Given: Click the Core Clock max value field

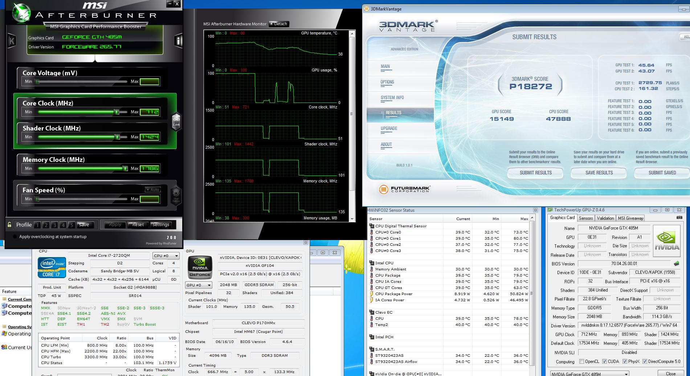Looking at the screenshot, I should pos(150,112).
